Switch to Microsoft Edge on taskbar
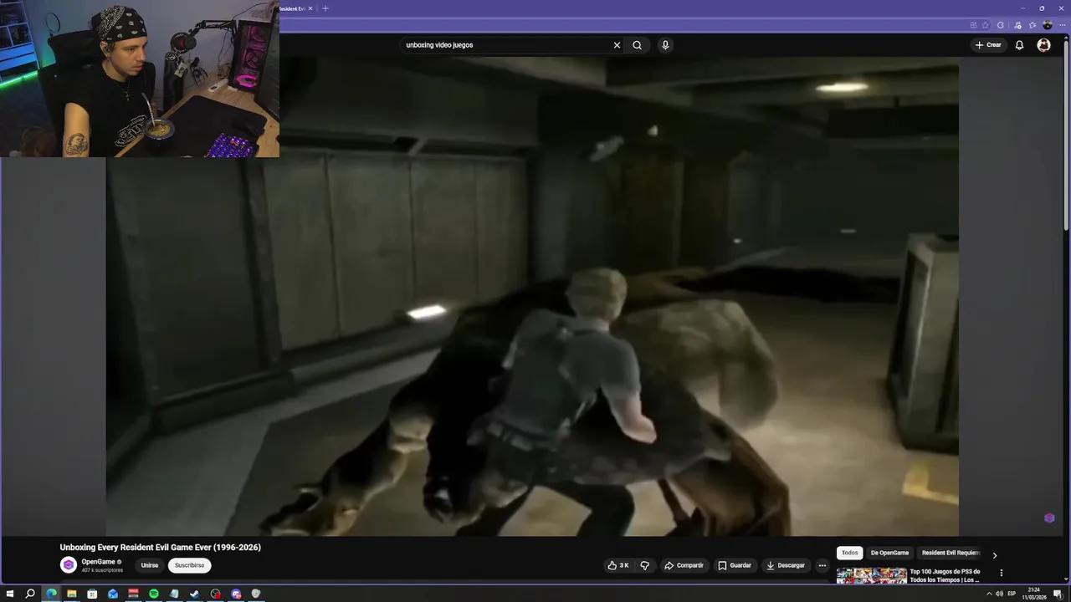1071x602 pixels. [x=51, y=594]
